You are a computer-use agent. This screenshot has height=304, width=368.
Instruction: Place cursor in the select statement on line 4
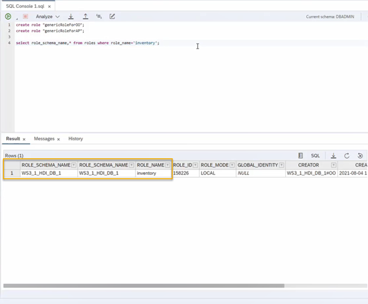coord(87,43)
